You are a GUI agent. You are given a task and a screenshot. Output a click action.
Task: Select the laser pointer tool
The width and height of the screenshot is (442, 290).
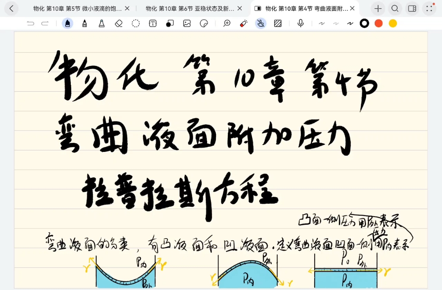pyautogui.click(x=244, y=23)
